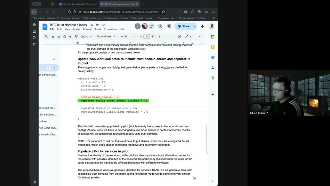Open the version history clock icon
This screenshot has width=330, height=186.
160,26
